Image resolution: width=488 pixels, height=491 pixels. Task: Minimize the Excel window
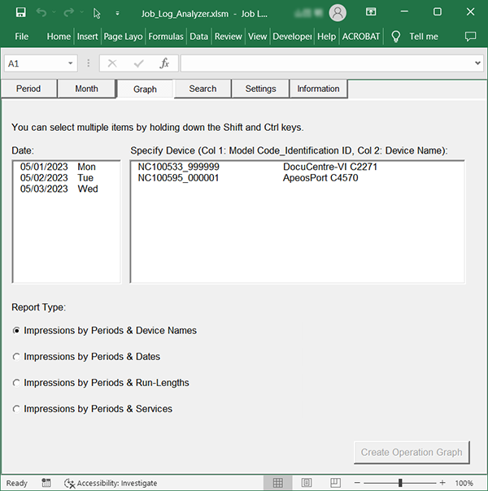click(x=404, y=12)
